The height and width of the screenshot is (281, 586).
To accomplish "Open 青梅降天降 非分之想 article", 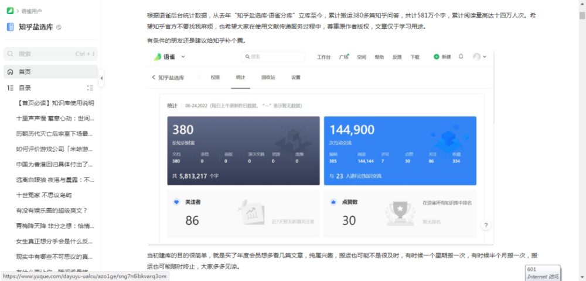I will 55,226.
